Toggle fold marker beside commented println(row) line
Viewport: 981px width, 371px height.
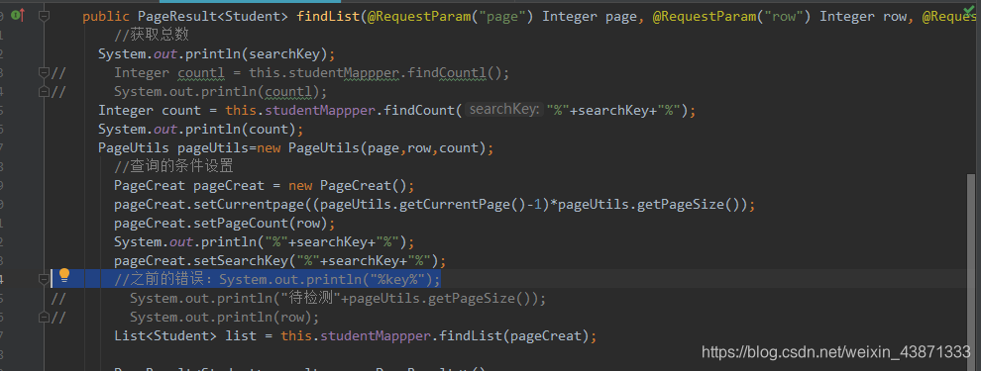point(44,318)
